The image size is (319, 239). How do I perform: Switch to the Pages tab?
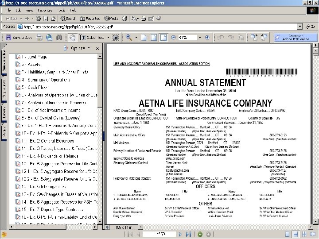4,131
